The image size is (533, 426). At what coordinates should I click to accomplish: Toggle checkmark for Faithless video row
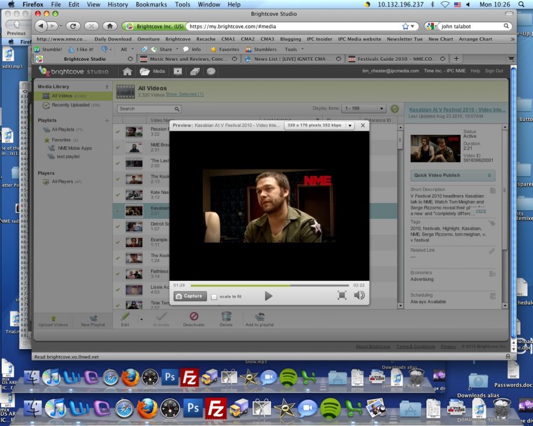click(118, 274)
